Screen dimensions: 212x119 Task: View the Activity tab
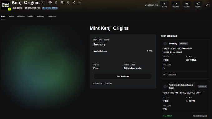40,17
